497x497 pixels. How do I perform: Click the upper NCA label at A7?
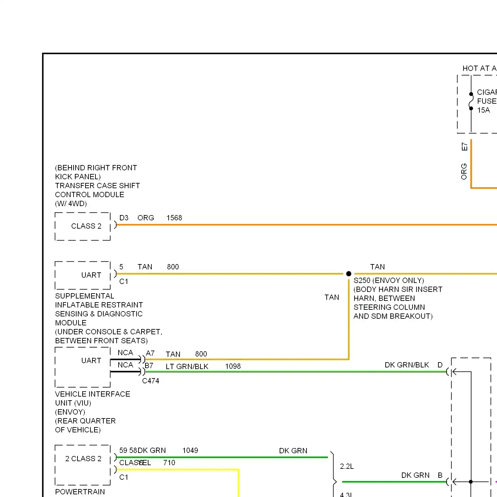click(125, 353)
